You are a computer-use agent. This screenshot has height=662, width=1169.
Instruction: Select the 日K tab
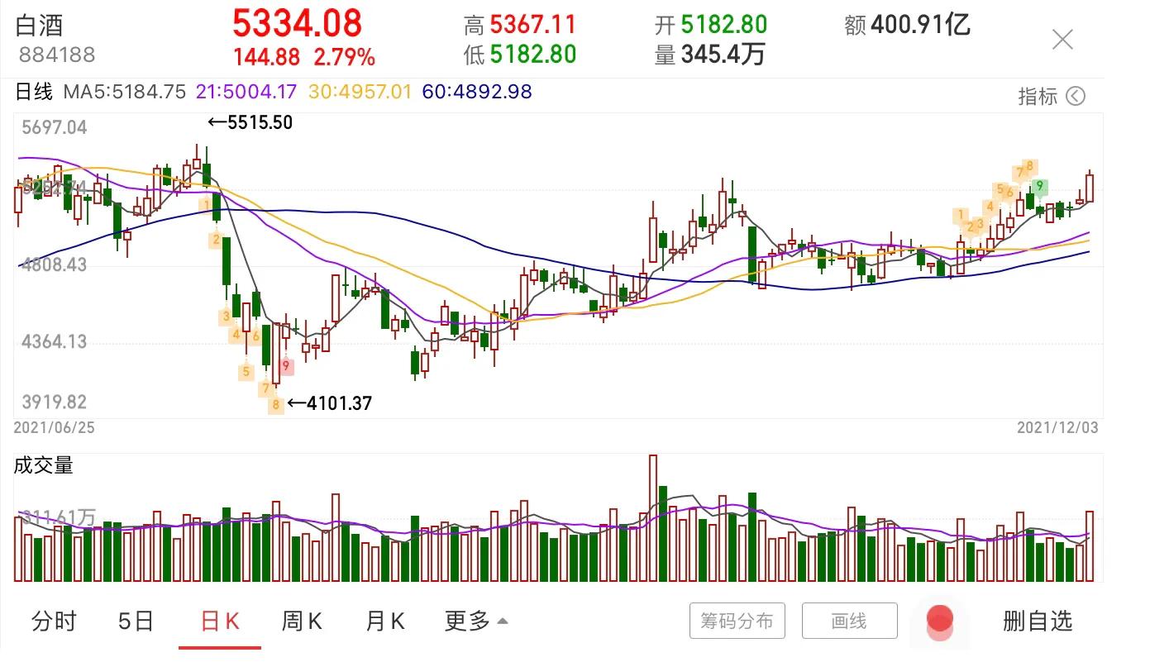(220, 621)
